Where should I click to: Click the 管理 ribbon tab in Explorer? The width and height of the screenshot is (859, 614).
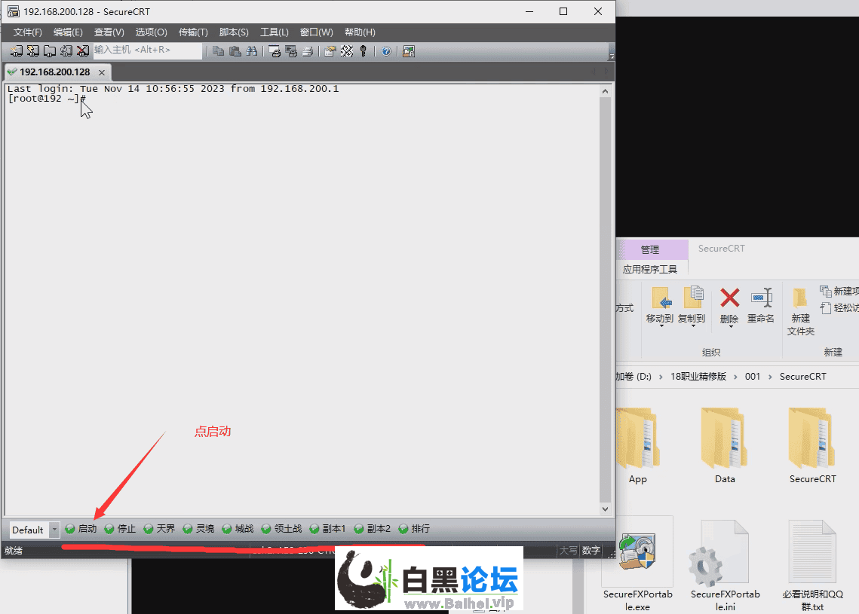tap(650, 249)
